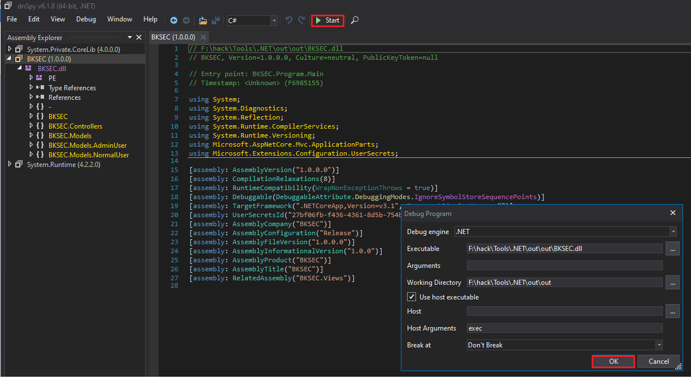Screen dimensions: 691x379
Task: Click the navigate backward arrow icon
Action: tap(174, 20)
